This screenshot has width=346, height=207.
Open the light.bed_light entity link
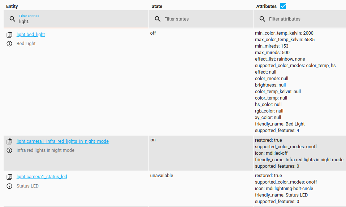coord(31,35)
